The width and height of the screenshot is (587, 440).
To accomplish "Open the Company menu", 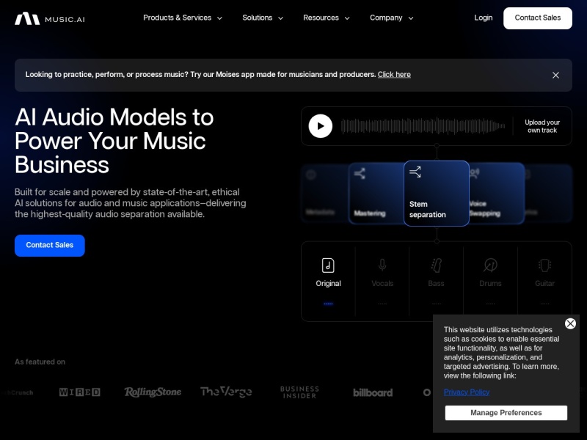I will click(391, 18).
